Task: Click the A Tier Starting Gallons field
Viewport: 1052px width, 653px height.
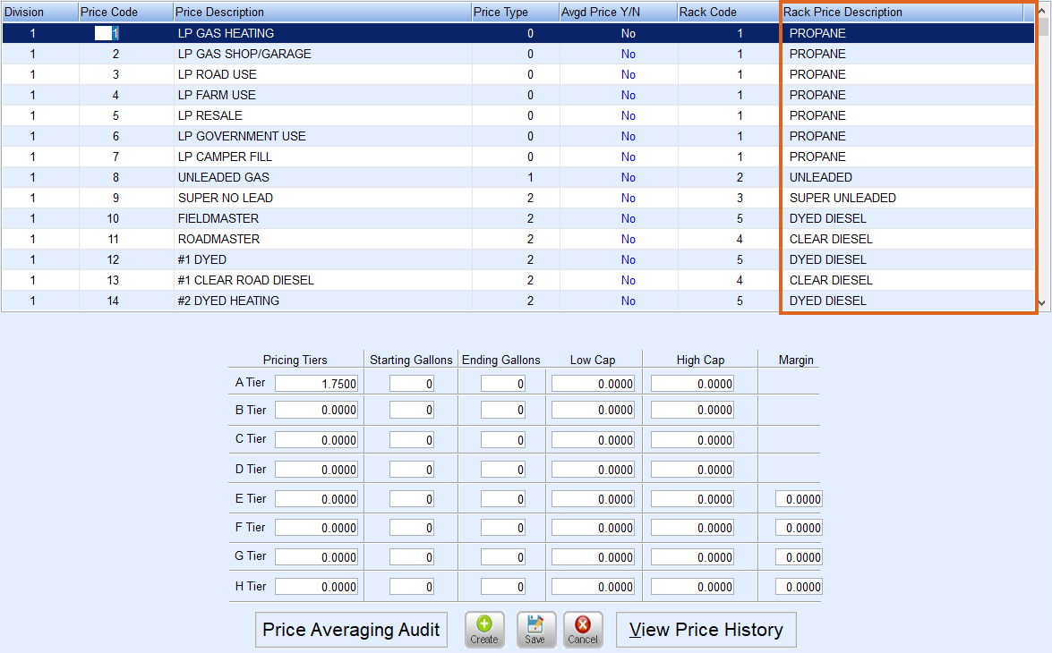Action: pyautogui.click(x=412, y=384)
